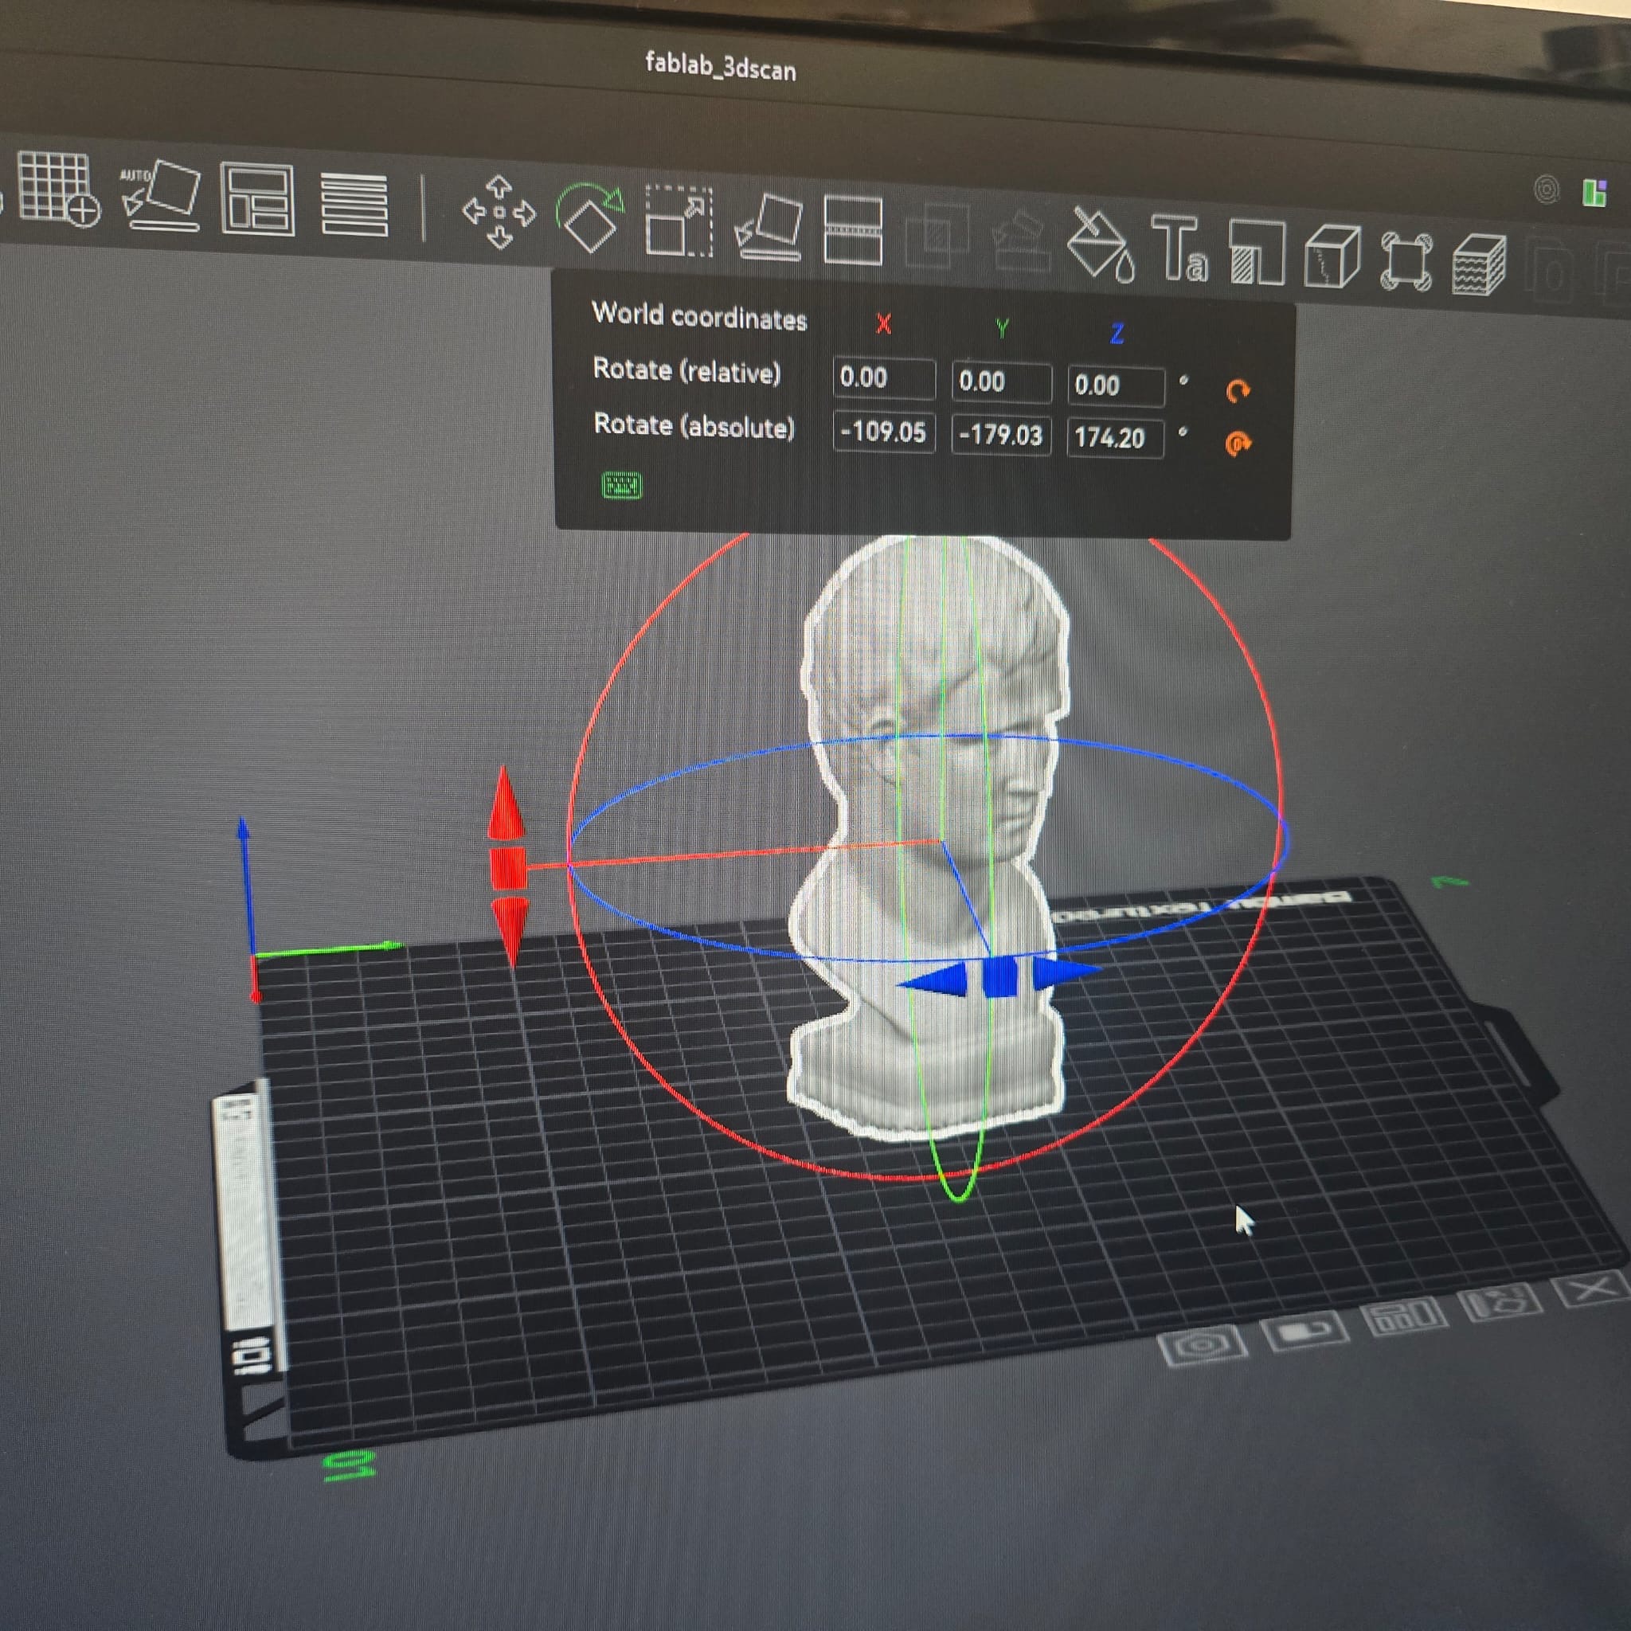The image size is (1631, 1631).
Task: Click the Rotate (absolute) Z field showing 174.20
Action: (x=1114, y=437)
